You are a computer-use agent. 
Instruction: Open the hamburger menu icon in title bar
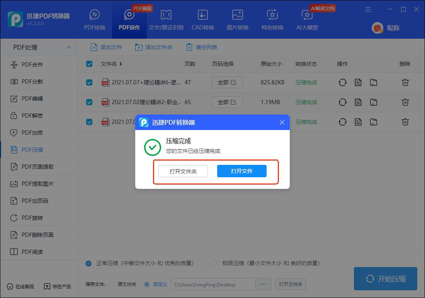tap(368, 10)
